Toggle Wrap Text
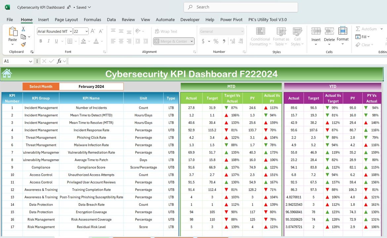387x238 pixels. pos(166,31)
